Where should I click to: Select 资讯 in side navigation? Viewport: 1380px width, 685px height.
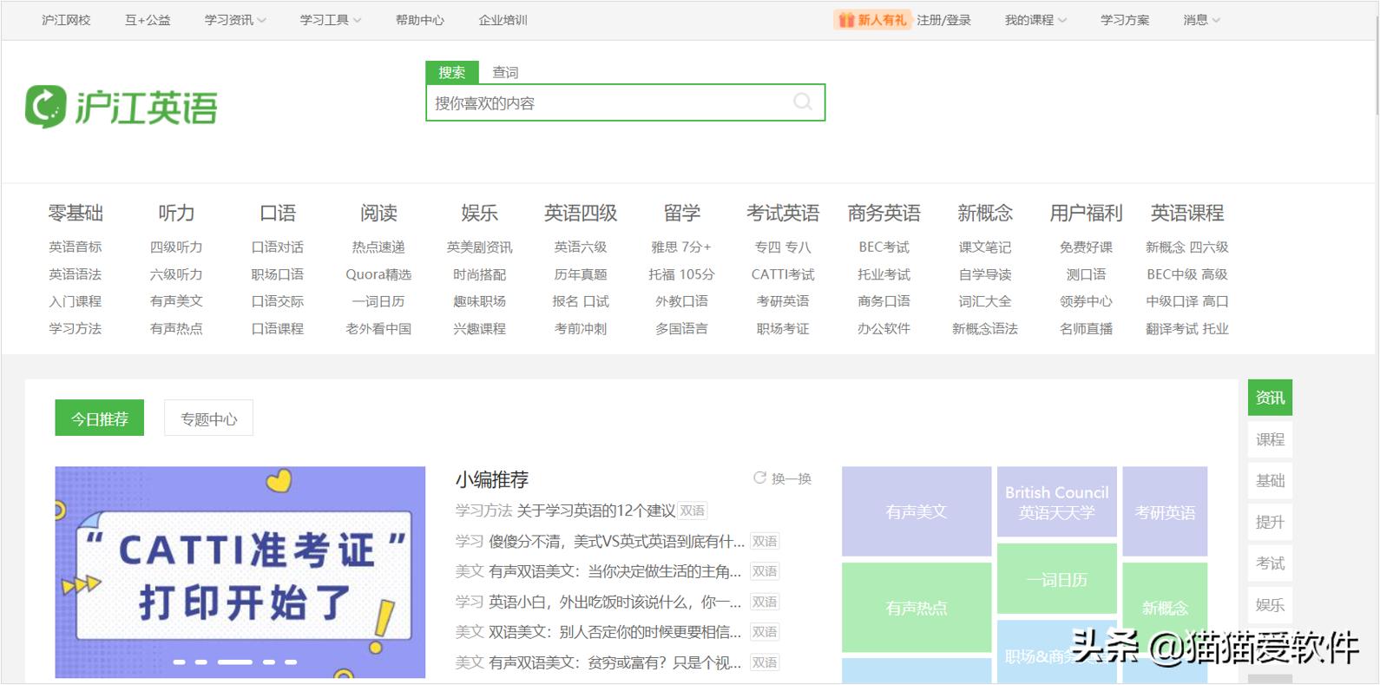coord(1270,398)
